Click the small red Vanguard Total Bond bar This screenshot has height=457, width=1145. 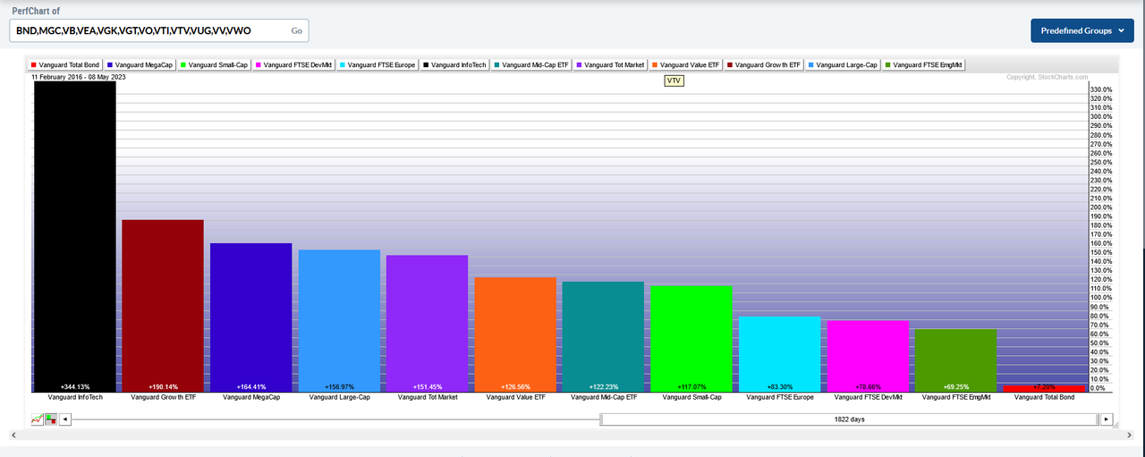click(x=1044, y=389)
